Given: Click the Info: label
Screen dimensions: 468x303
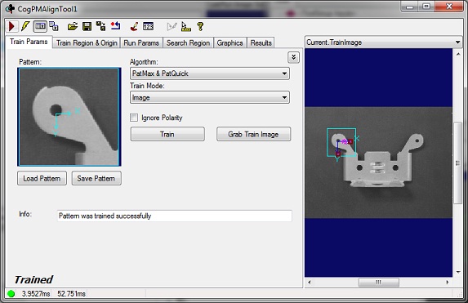Looking at the screenshot, I should (x=25, y=214).
